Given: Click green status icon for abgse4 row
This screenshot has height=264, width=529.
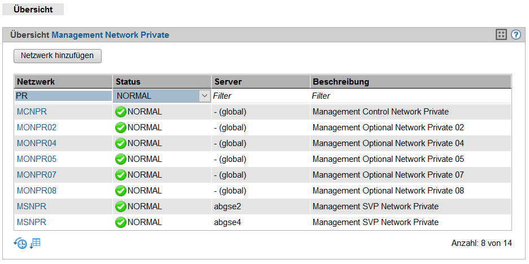Looking at the screenshot, I should pos(120,222).
